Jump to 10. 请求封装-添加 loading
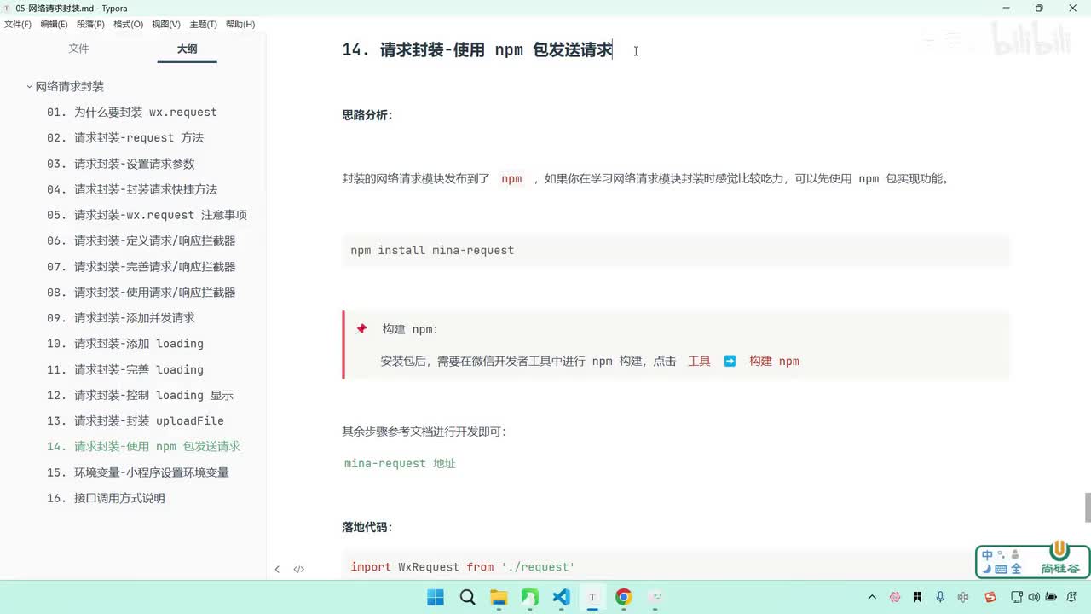 click(x=125, y=344)
